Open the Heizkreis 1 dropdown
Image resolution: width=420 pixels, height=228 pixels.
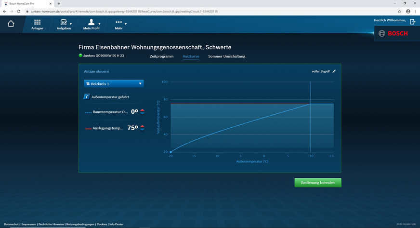click(x=114, y=83)
